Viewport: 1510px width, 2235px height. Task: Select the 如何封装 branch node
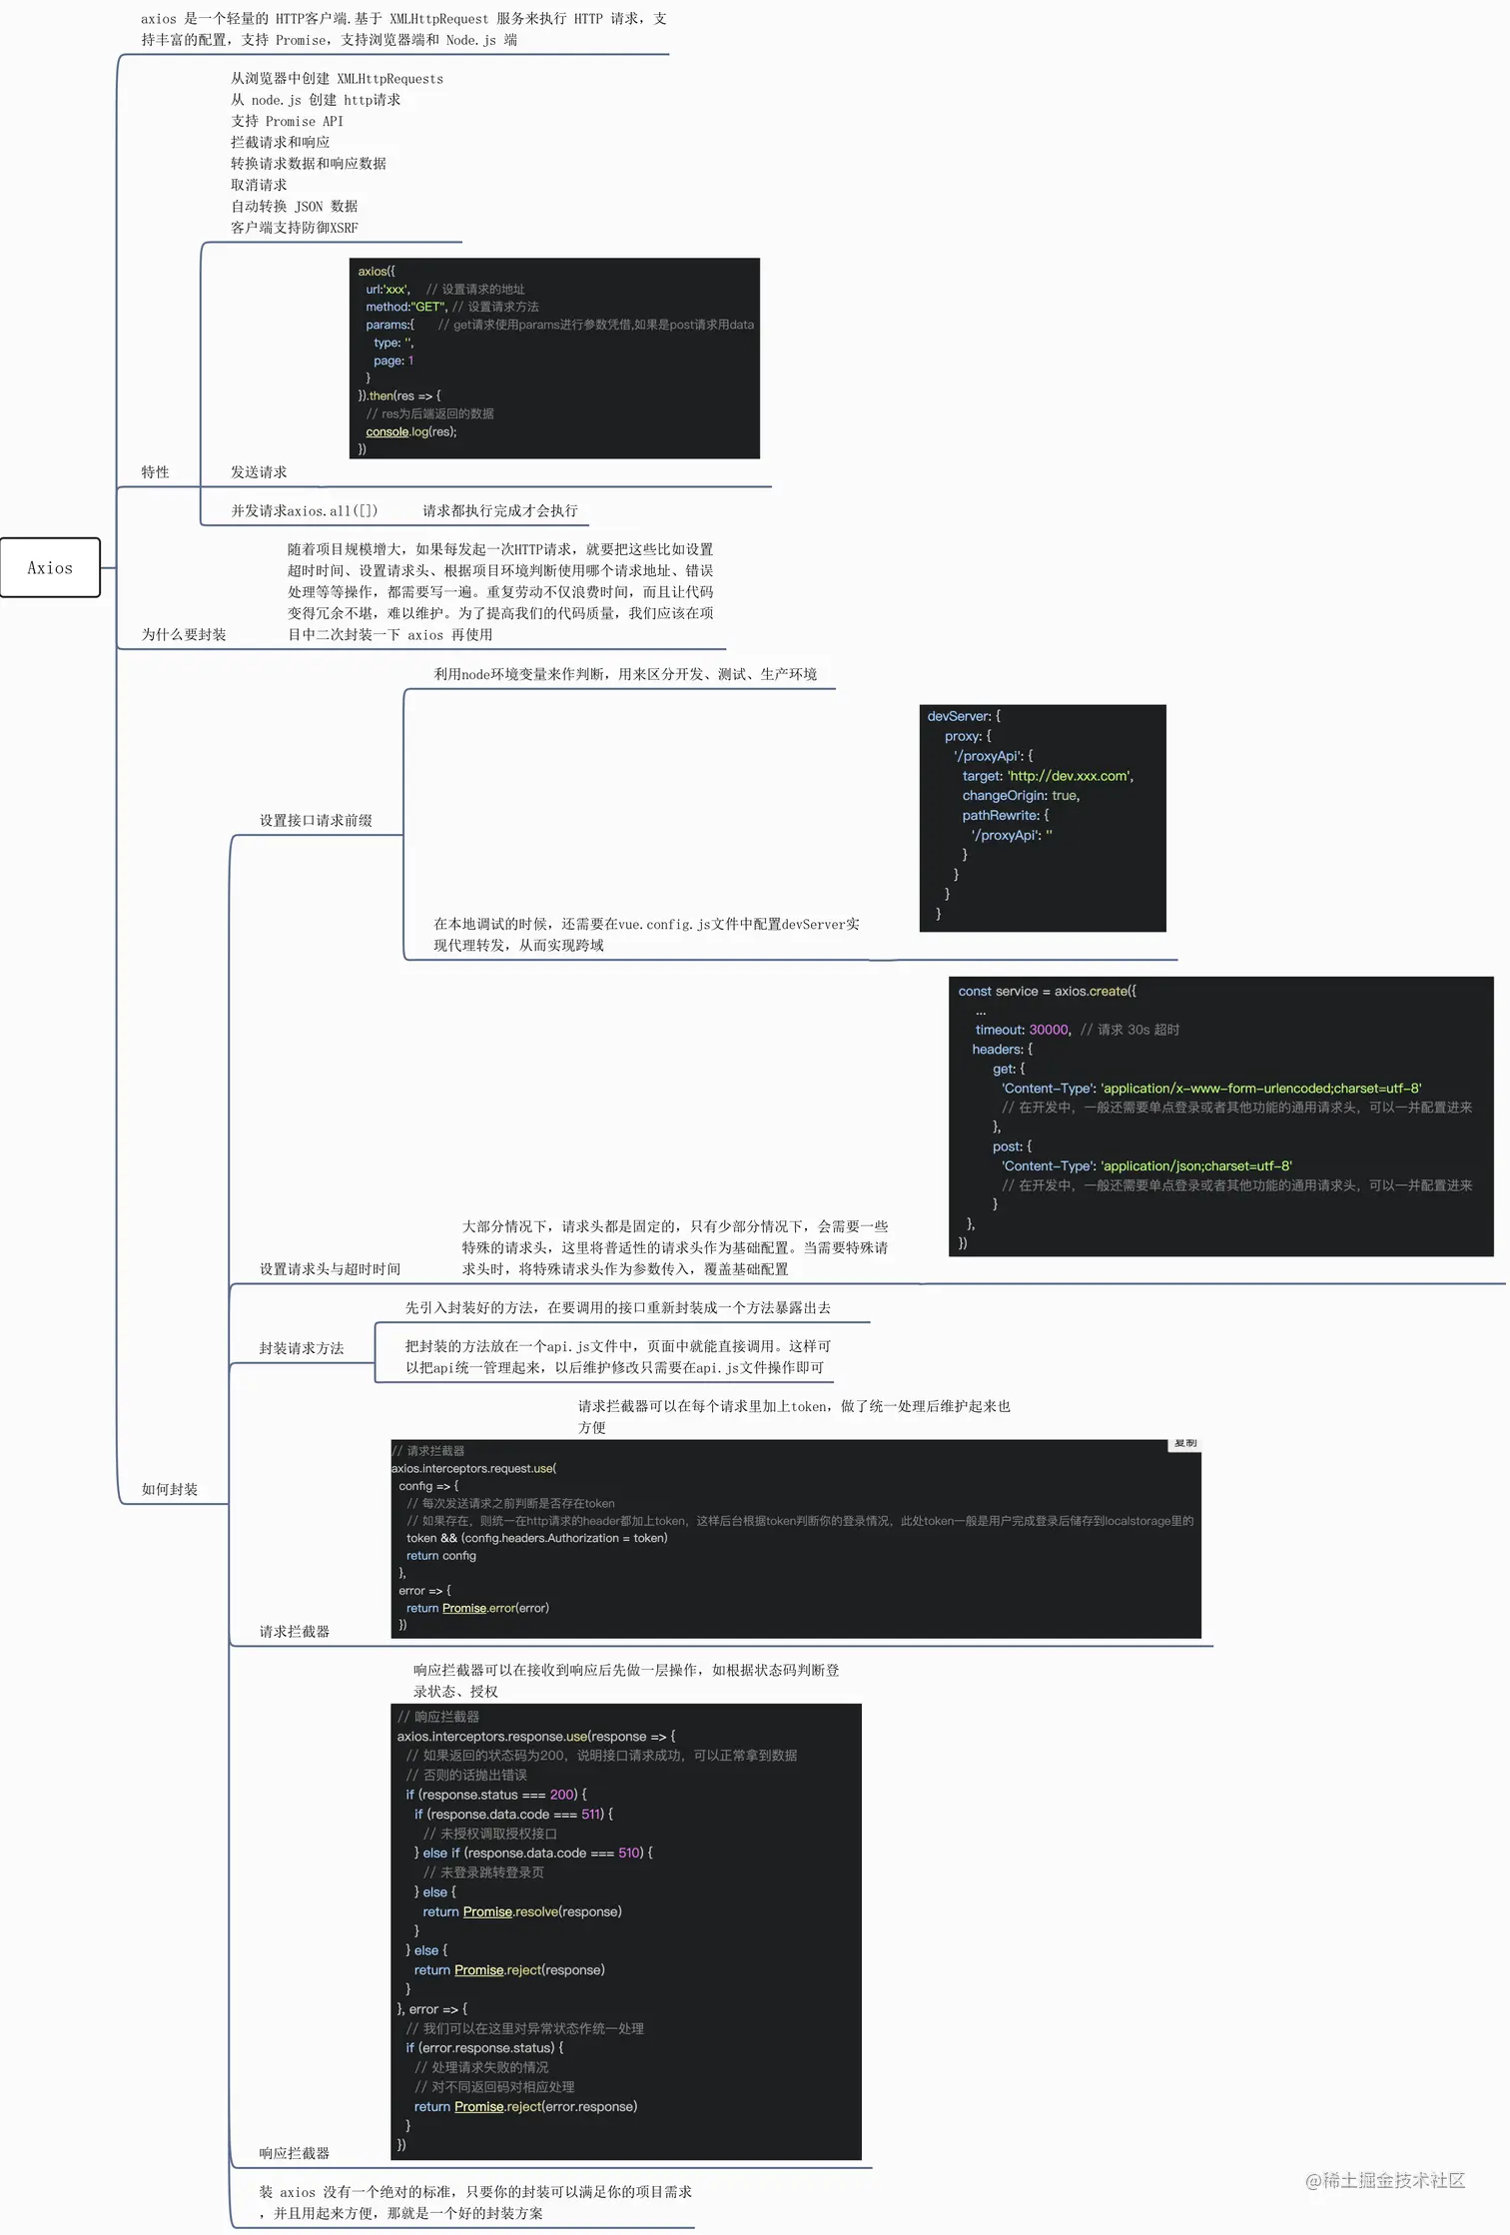pyautogui.click(x=170, y=1490)
